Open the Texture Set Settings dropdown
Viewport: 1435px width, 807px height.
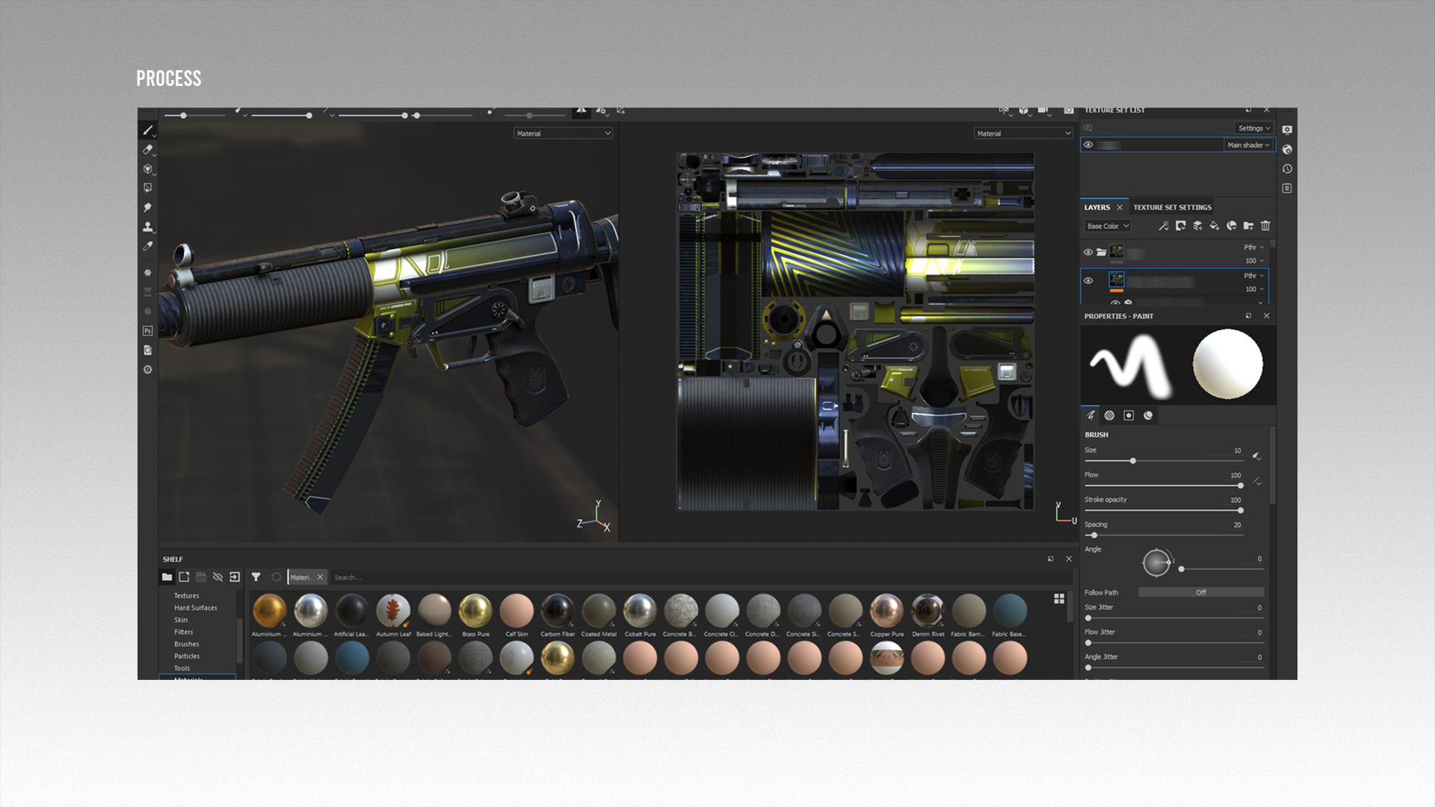click(1253, 129)
